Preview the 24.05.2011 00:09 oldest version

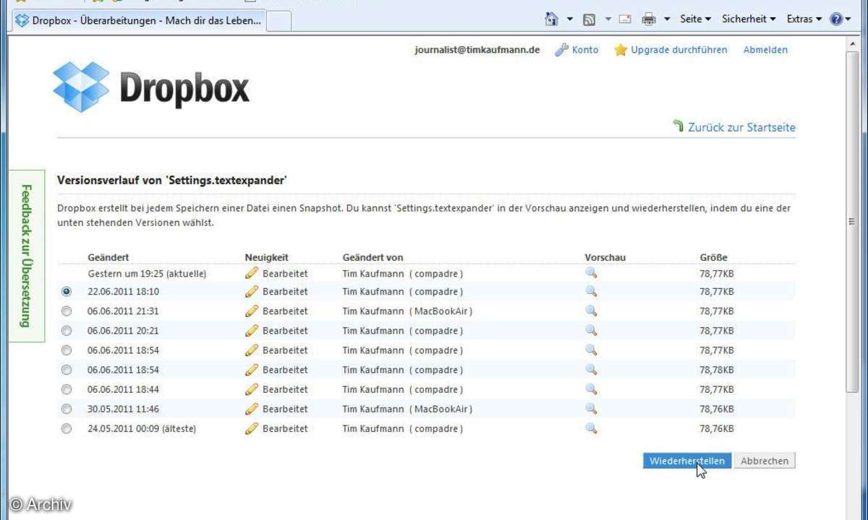591,428
